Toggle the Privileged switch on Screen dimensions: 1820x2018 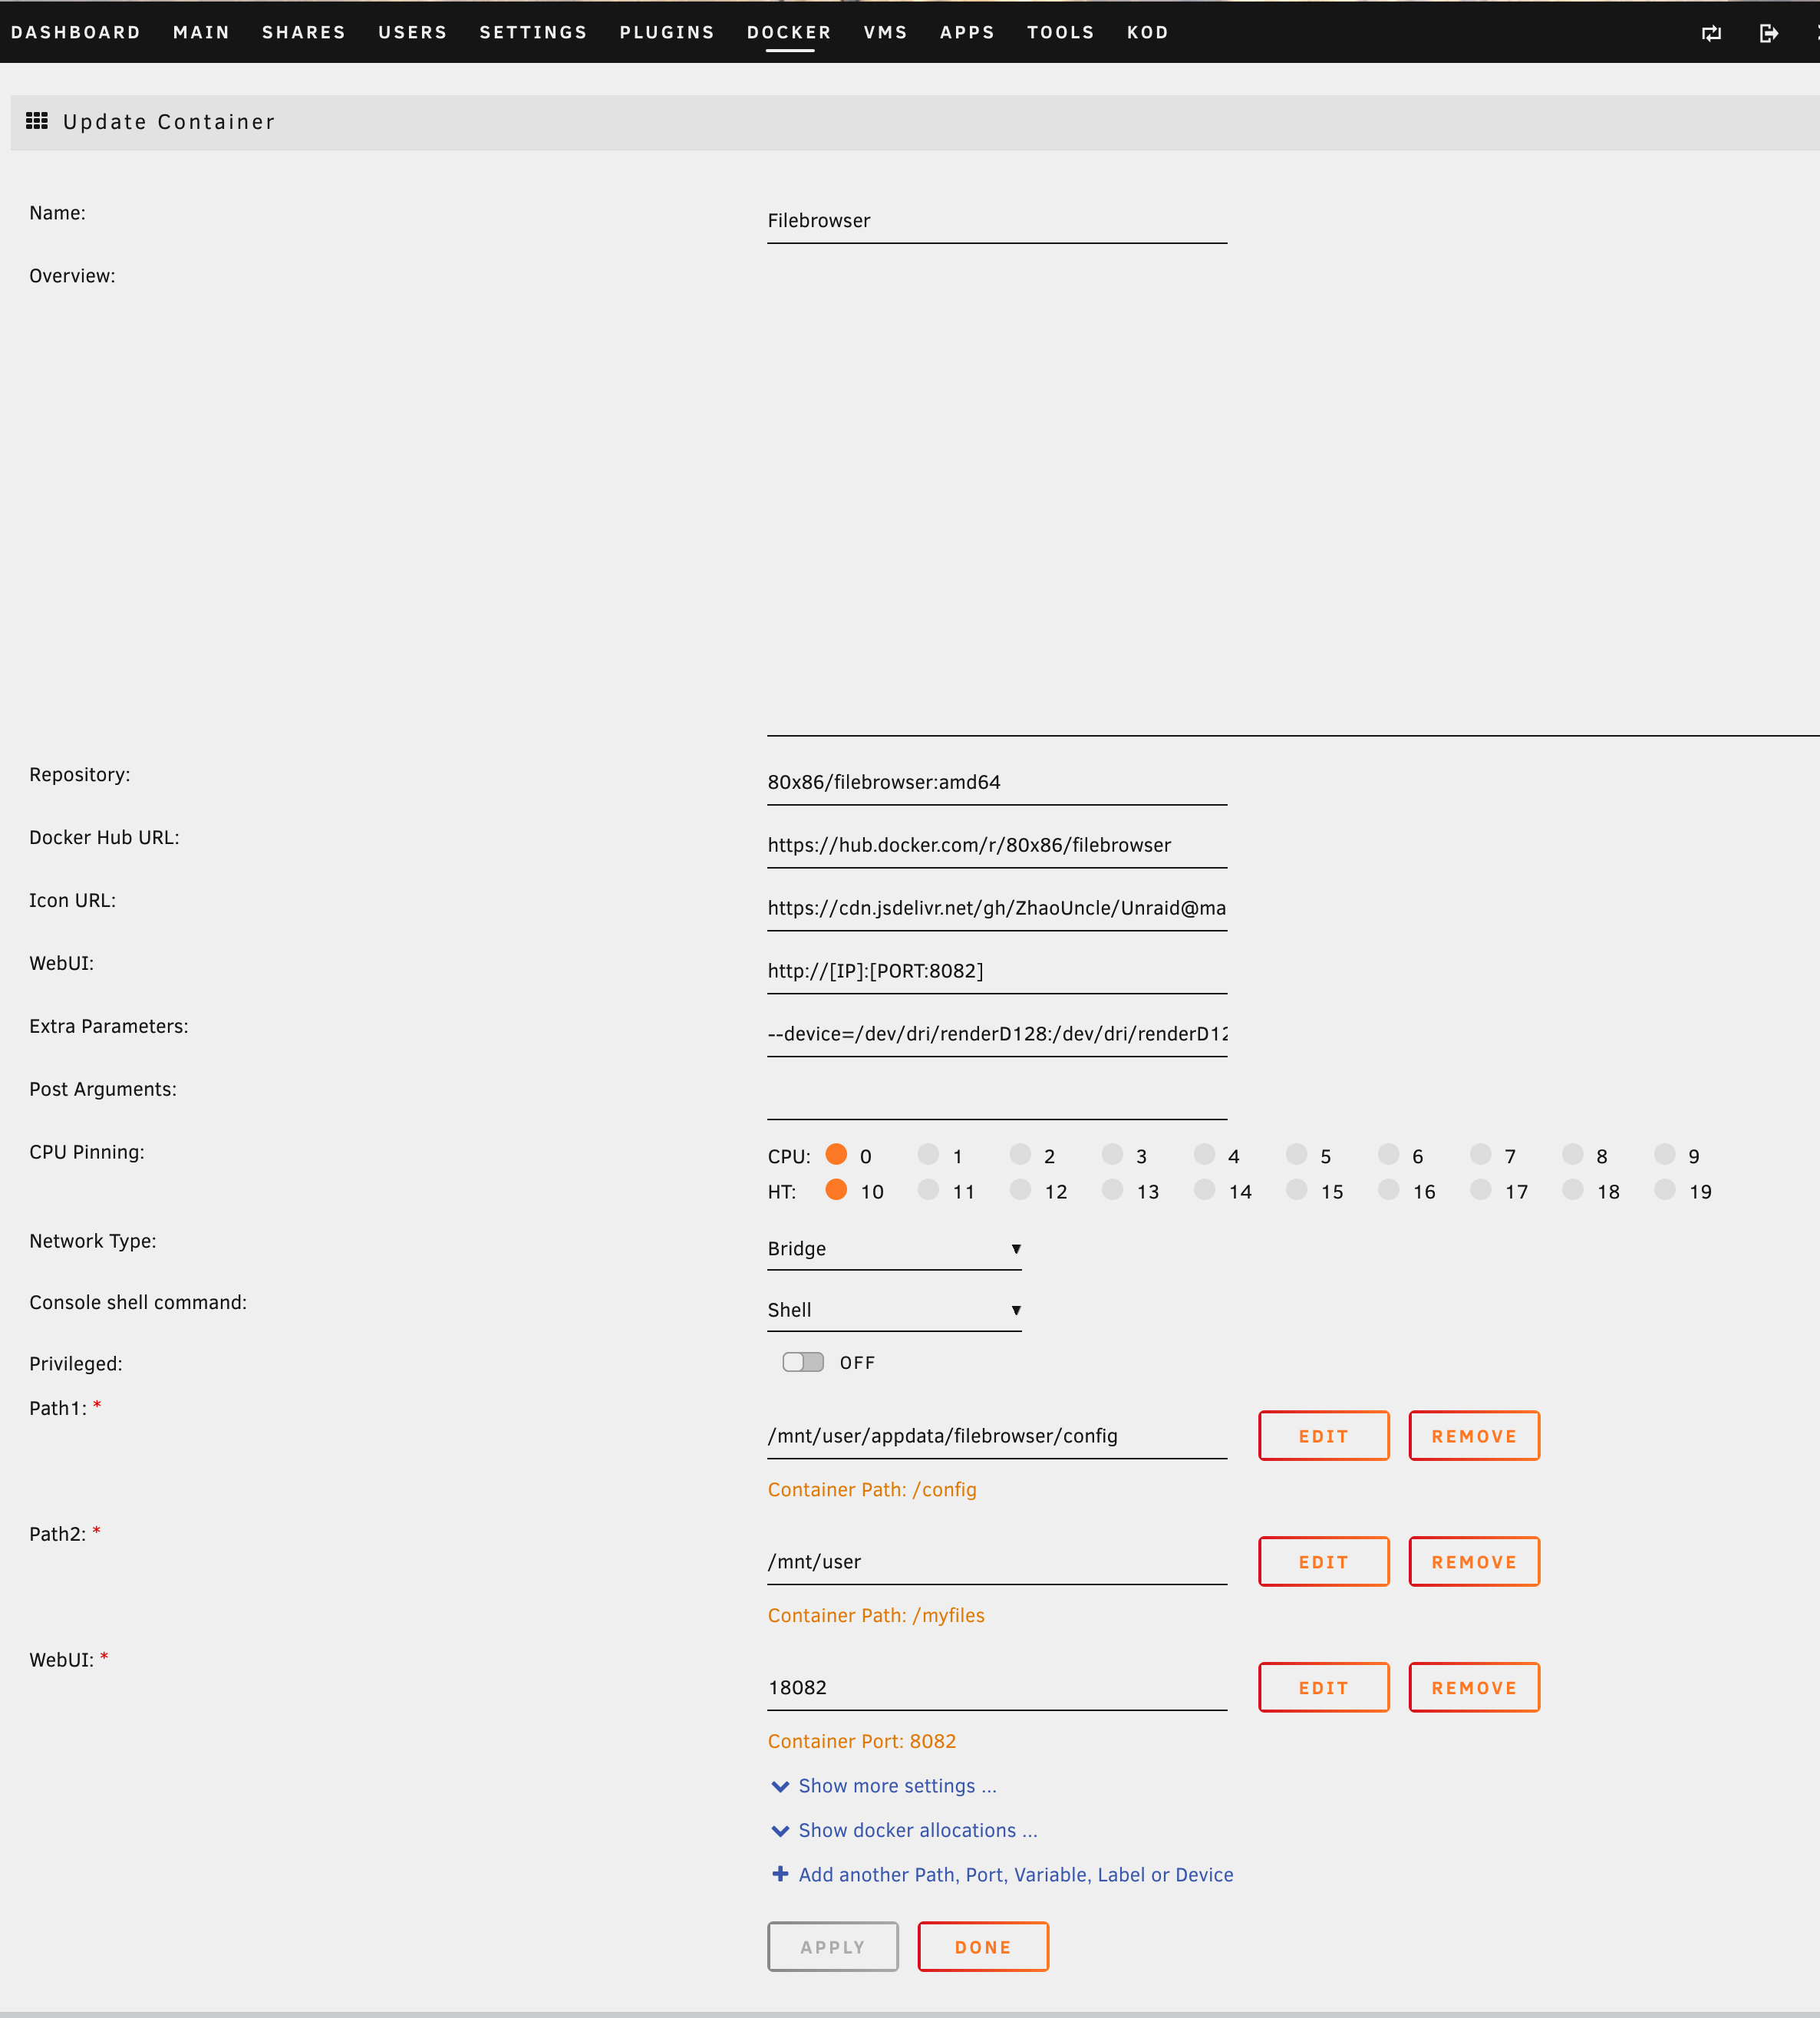tap(802, 1362)
